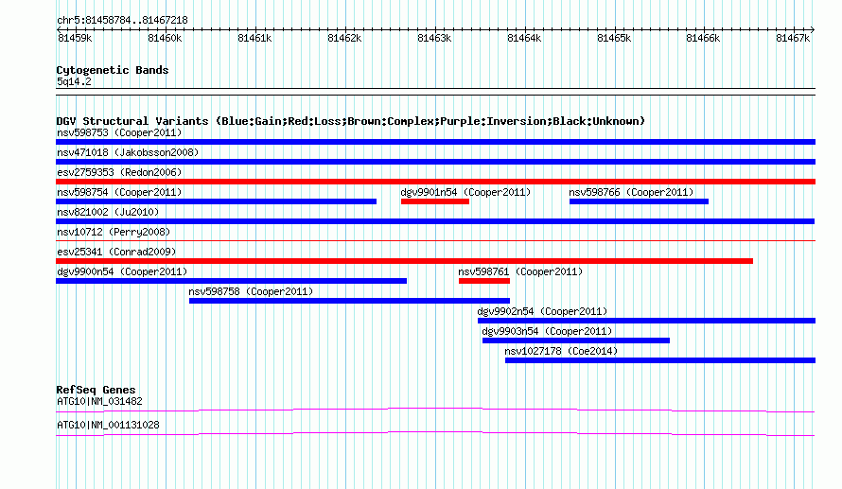Click the RefSeq Genes track title
This screenshot has height=489, width=842.
point(96,390)
